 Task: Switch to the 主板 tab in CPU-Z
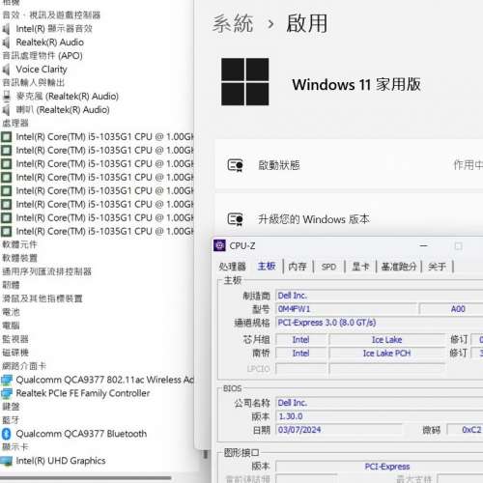267,267
